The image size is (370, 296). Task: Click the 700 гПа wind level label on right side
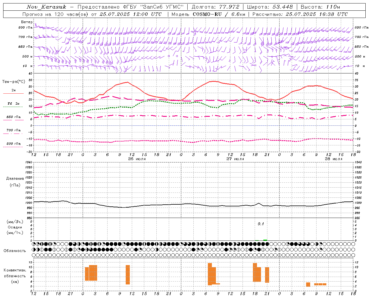[x=362, y=37]
